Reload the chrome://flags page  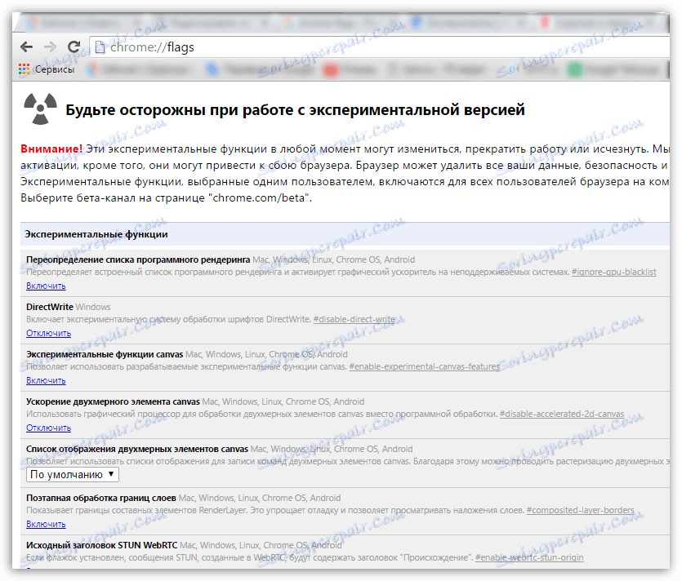pyautogui.click(x=74, y=47)
